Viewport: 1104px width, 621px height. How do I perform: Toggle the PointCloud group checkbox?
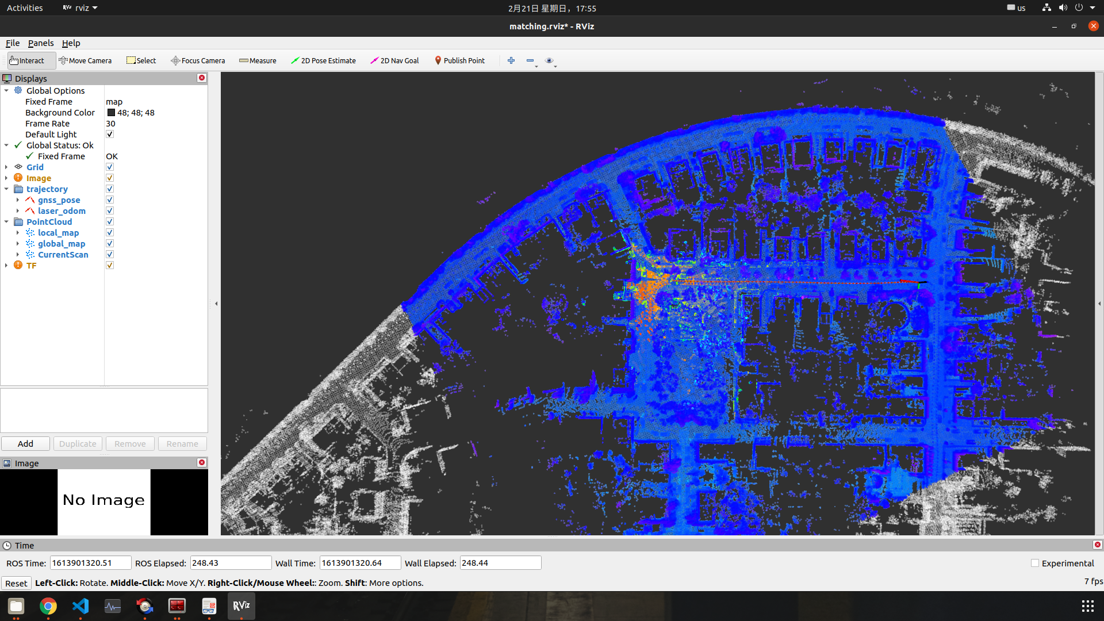[110, 221]
